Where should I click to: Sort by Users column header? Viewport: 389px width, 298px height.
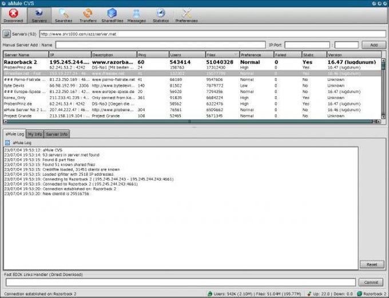pyautogui.click(x=187, y=55)
